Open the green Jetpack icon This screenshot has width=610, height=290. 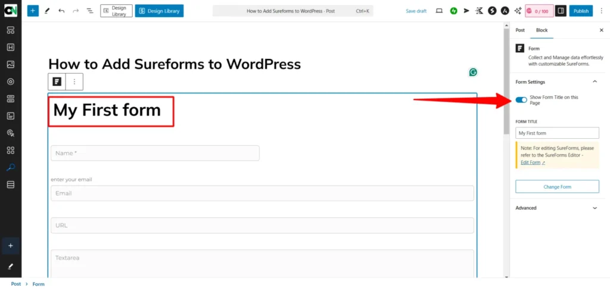click(453, 11)
